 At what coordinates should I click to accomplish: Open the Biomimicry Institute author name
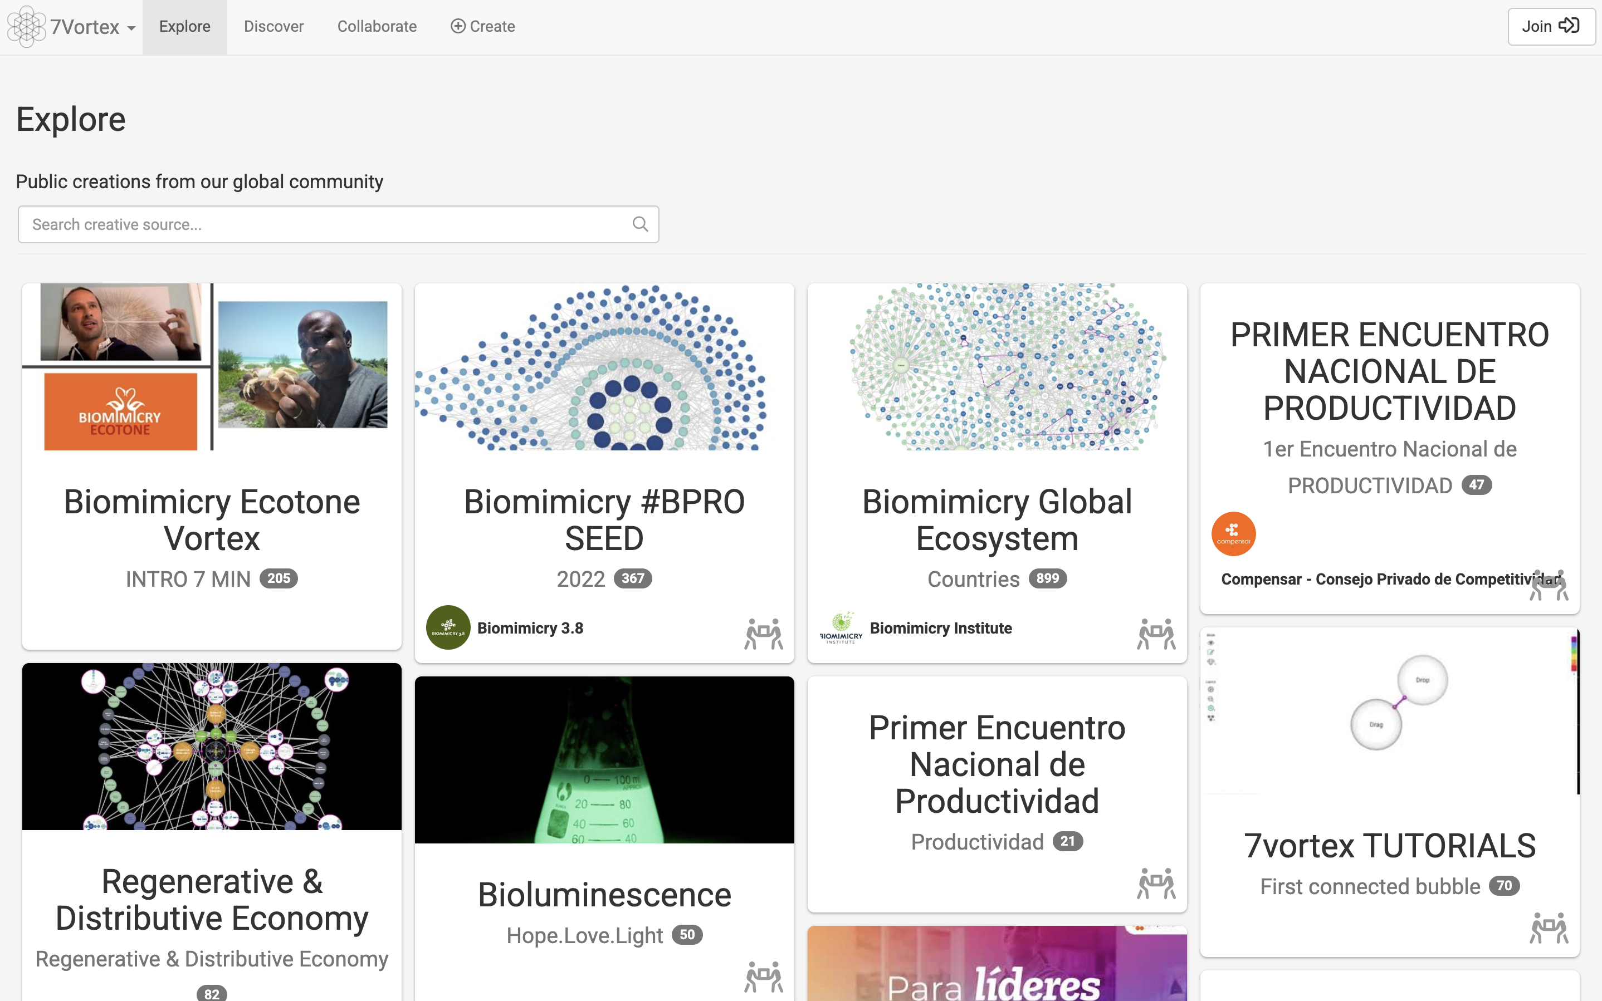point(941,629)
